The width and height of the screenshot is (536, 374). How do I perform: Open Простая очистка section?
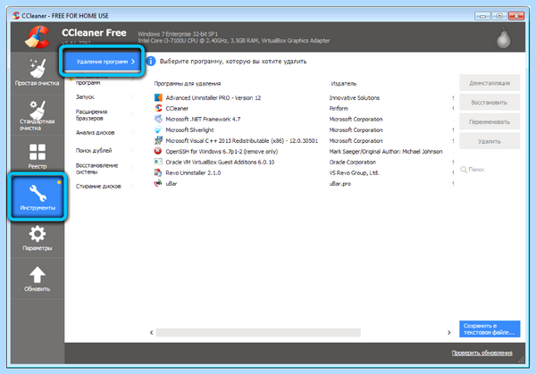pos(37,73)
